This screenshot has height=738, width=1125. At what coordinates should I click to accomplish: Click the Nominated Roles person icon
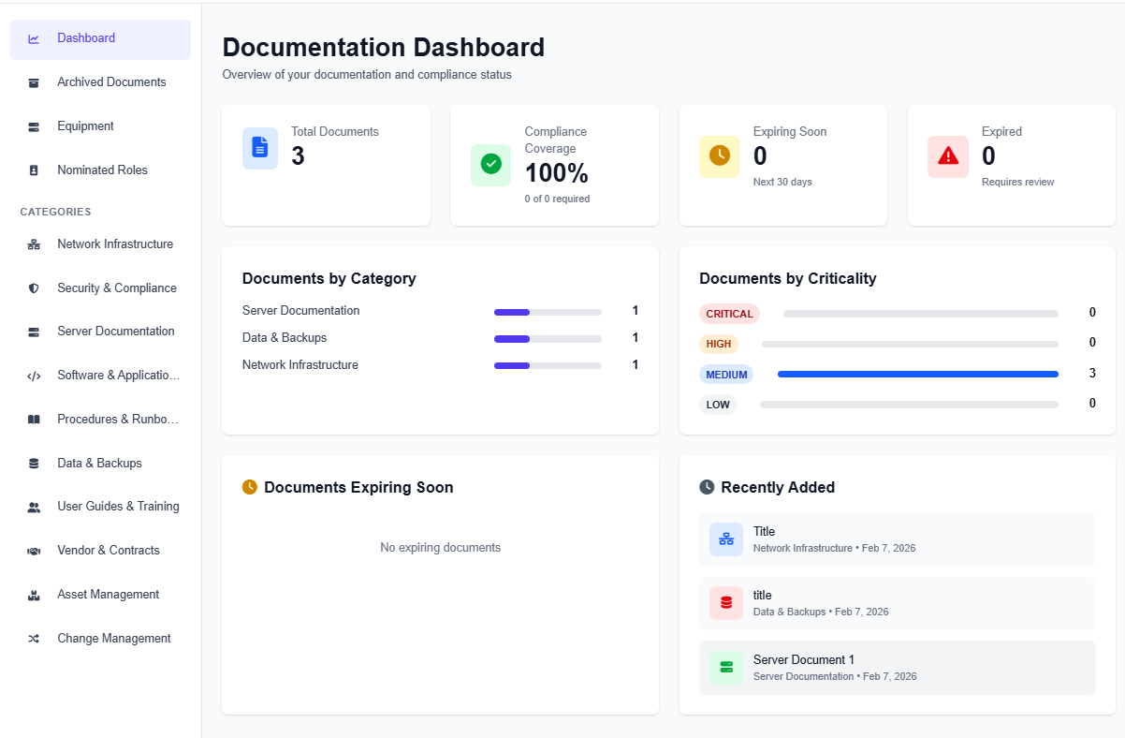coord(34,170)
